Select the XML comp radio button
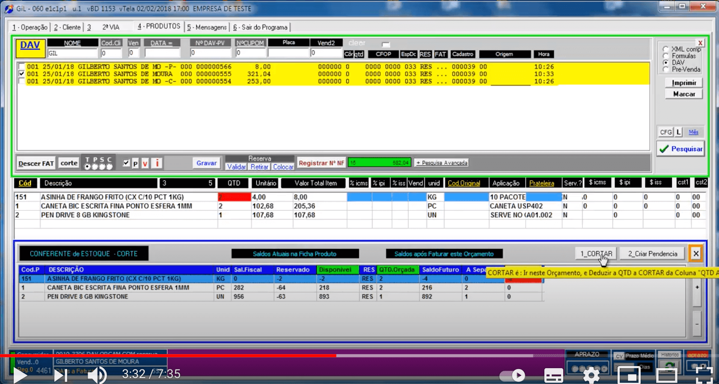The width and height of the screenshot is (719, 384). [666, 49]
